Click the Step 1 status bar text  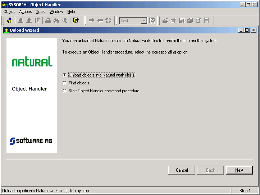(245, 191)
